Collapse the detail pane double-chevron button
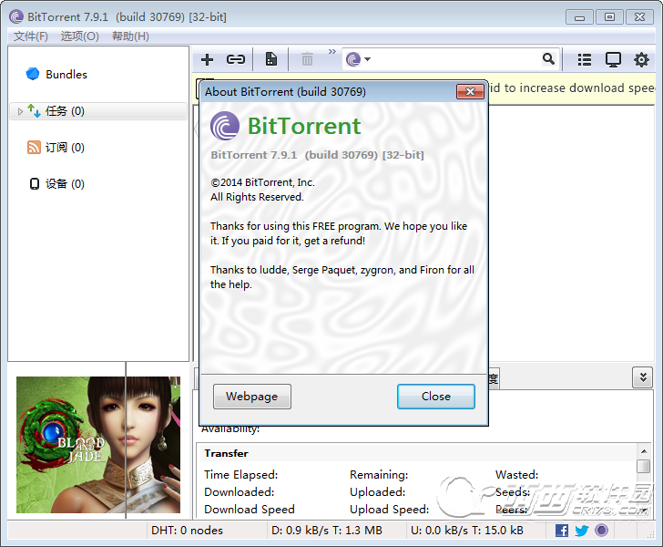 643,377
